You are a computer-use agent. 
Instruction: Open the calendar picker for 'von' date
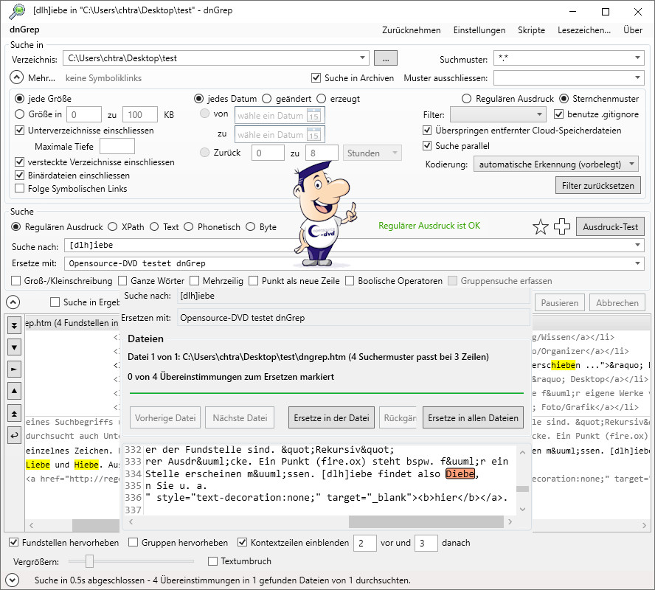[x=313, y=115]
